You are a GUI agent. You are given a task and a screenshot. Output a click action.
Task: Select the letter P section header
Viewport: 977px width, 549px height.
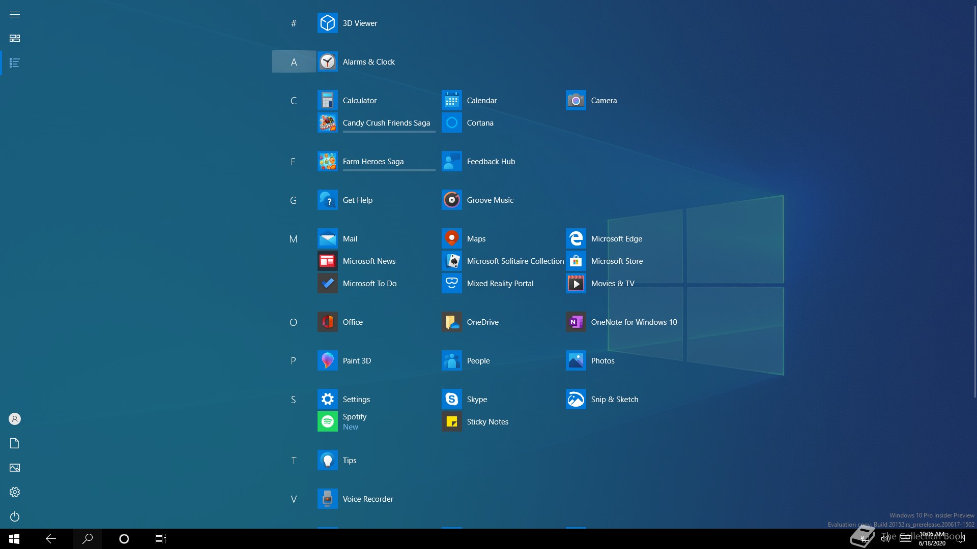294,361
